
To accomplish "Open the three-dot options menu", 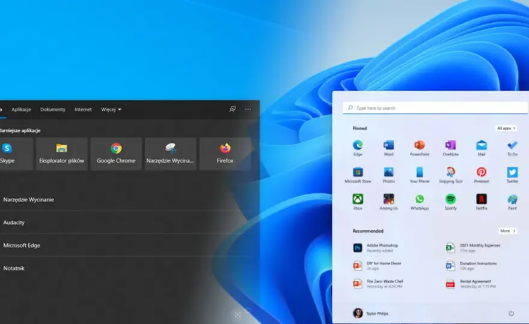I will pyautogui.click(x=248, y=109).
